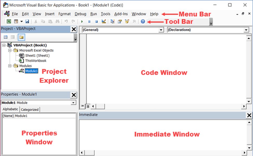
Task: Open the (Declarations) procedure dropdown
Action: (246, 30)
